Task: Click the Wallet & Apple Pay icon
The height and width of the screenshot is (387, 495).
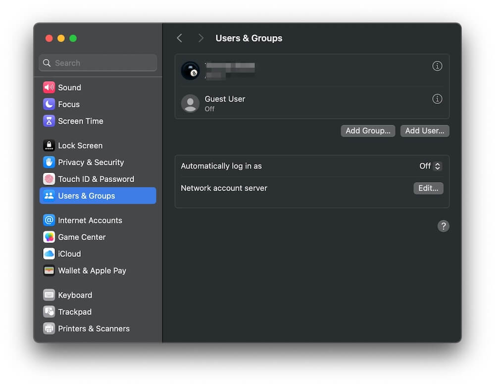Action: [49, 270]
